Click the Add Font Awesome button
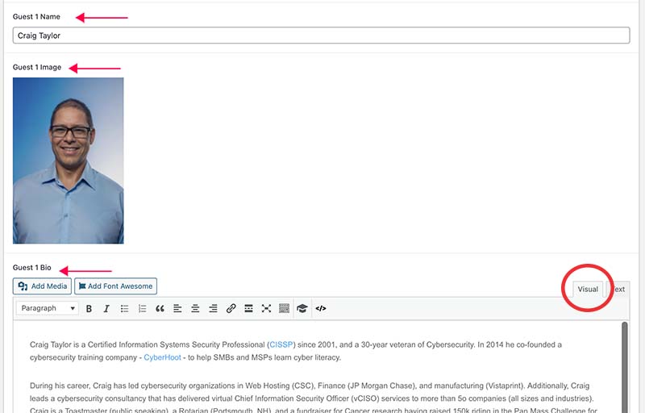This screenshot has height=413, width=645. pos(115,286)
